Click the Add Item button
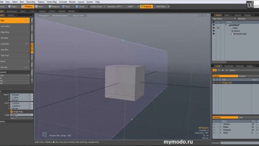The image size is (259, 146). [x=242, y=19]
